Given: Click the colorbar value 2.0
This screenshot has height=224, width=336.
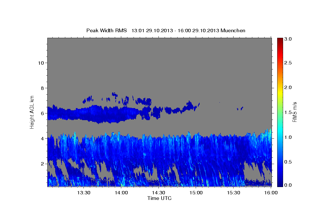Looking at the screenshot, I should [288, 88].
